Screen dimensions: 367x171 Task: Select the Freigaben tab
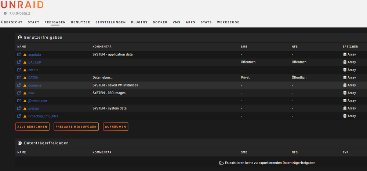55,22
